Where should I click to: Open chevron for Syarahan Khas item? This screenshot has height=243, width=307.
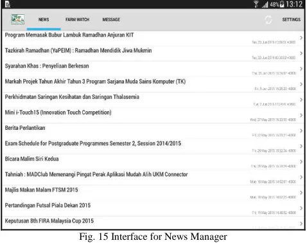coord(301,69)
